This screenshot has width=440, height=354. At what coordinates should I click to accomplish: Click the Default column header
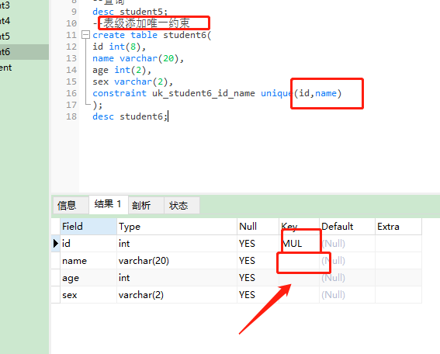pyautogui.click(x=347, y=227)
